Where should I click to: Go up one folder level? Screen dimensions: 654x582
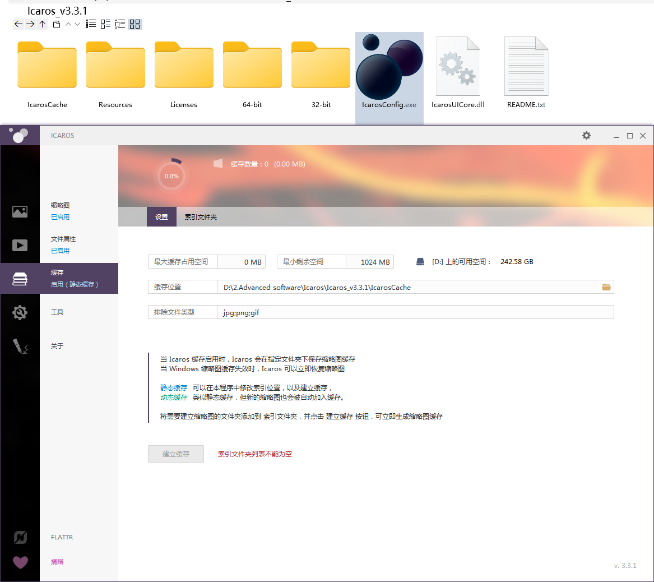pos(43,24)
